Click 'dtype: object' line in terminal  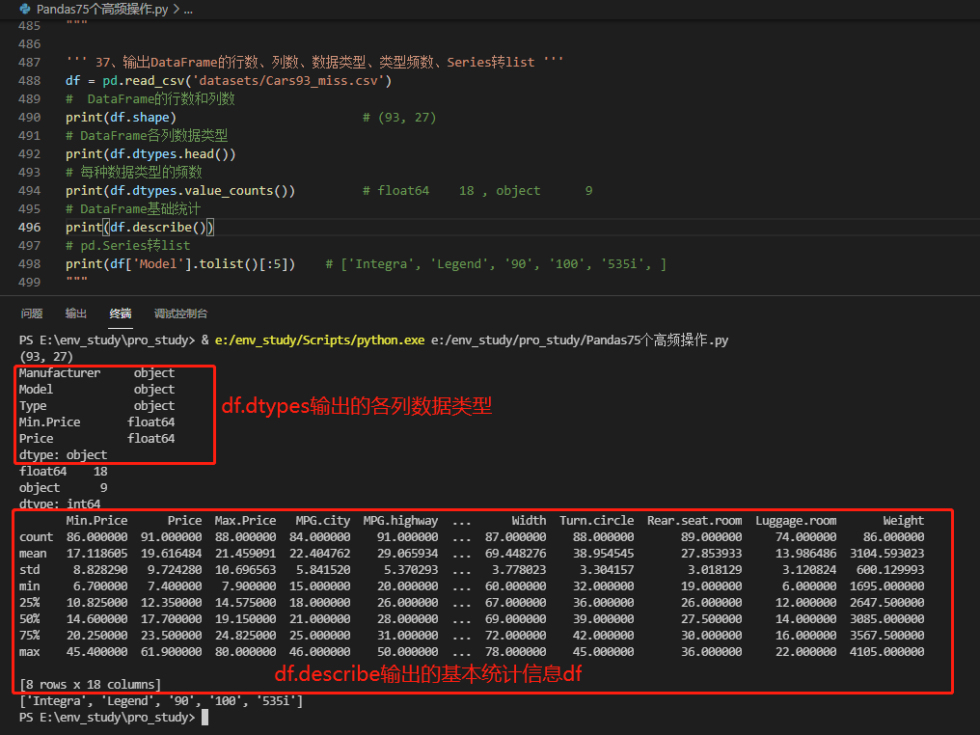pyautogui.click(x=63, y=455)
